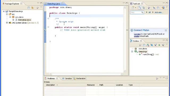Select DemoArgs.java in Package Explorer
Screen dimensions: 170x96
pos(24,20)
